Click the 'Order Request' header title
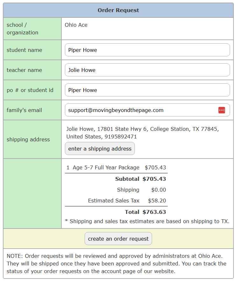Viewport: 237px width, 282px height. (x=118, y=10)
